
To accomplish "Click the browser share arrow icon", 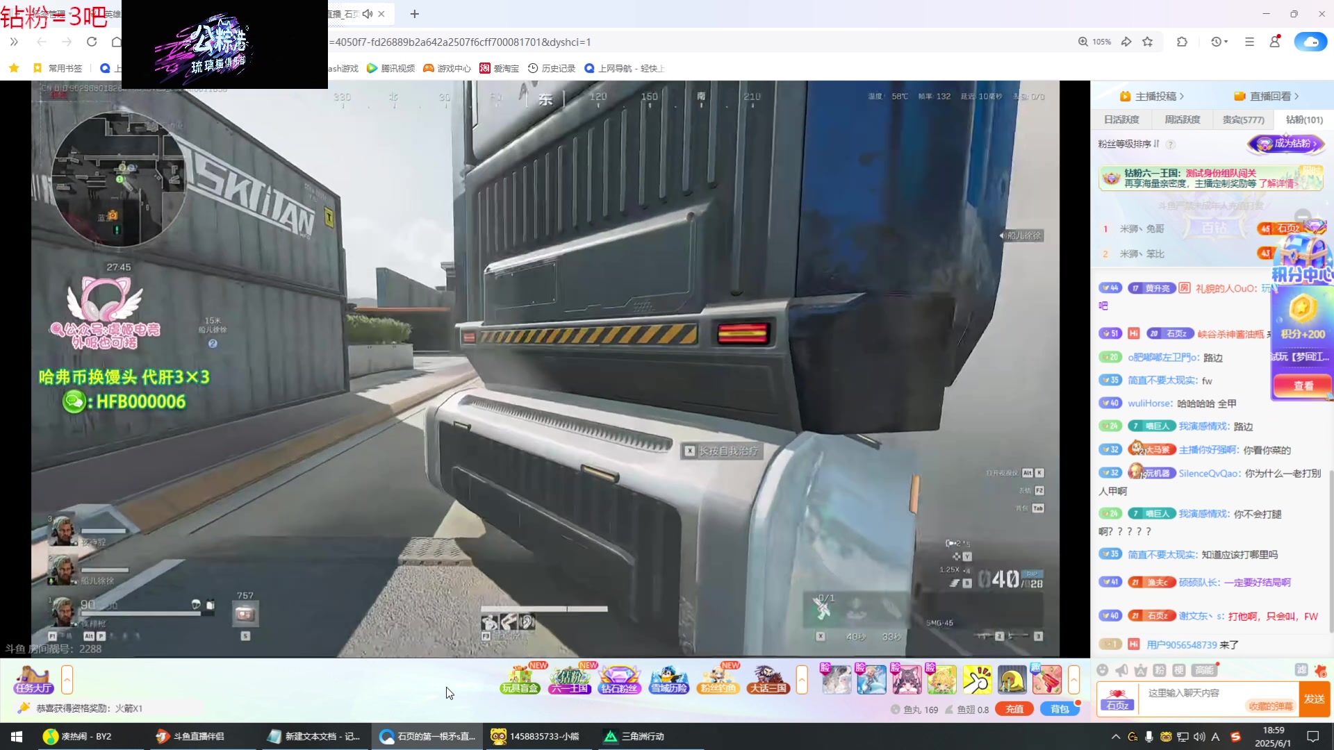I will pos(1126,42).
